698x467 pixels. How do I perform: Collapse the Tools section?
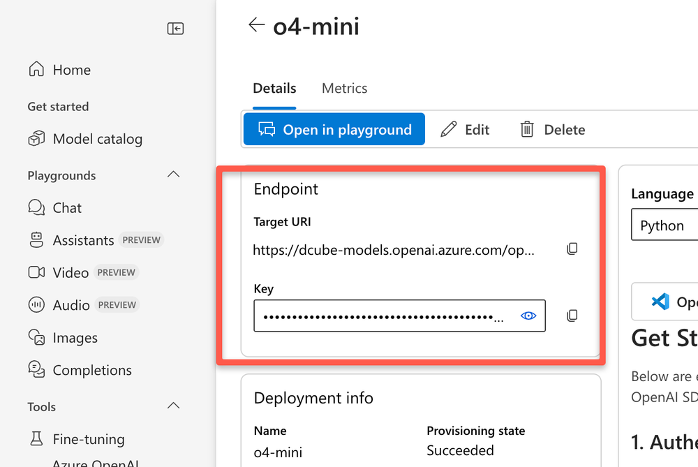pyautogui.click(x=173, y=406)
